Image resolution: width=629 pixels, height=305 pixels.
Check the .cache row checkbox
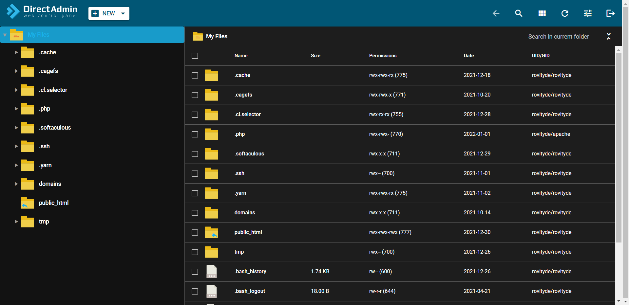(195, 75)
